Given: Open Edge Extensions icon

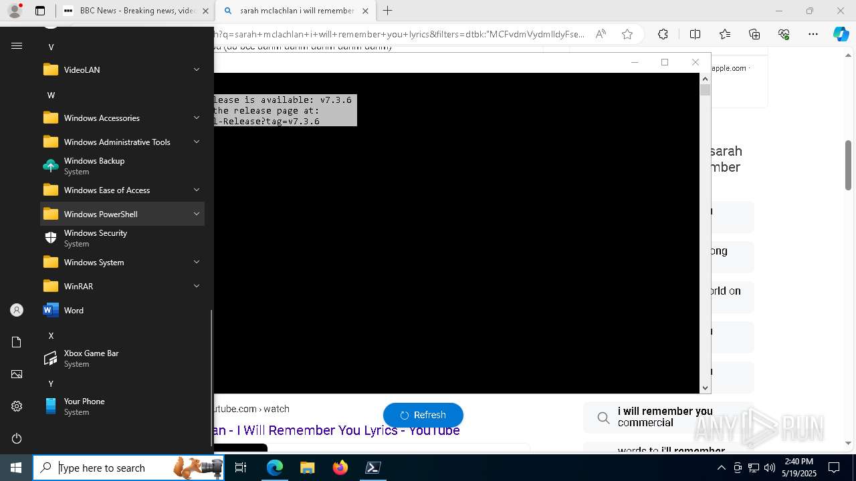Looking at the screenshot, I should click(663, 34).
